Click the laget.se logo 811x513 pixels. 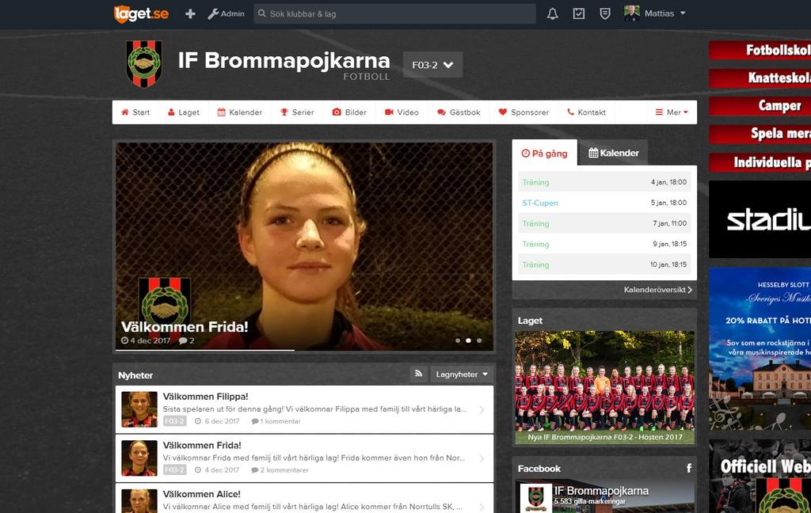[x=141, y=14]
